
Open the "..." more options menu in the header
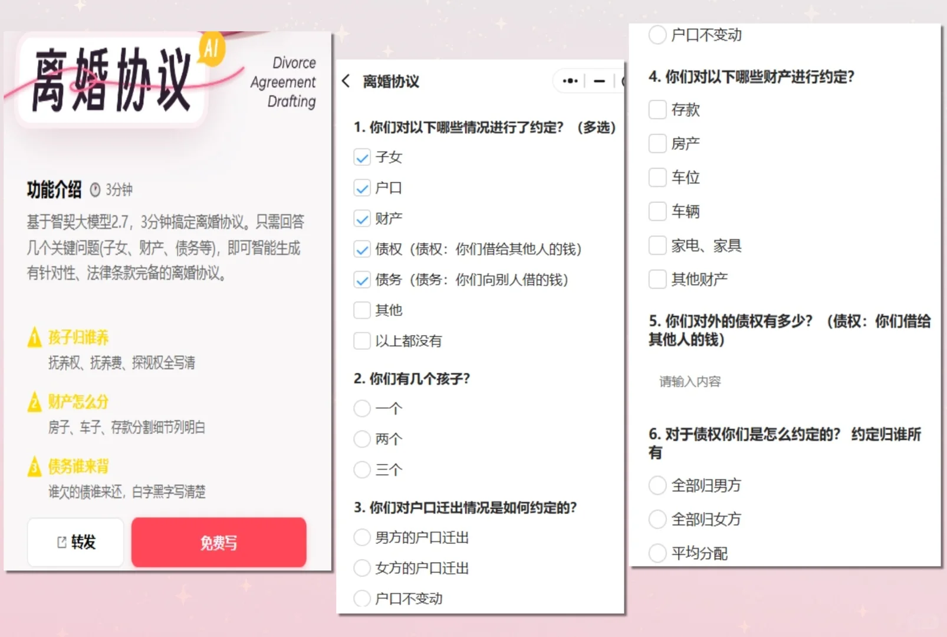[x=568, y=81]
